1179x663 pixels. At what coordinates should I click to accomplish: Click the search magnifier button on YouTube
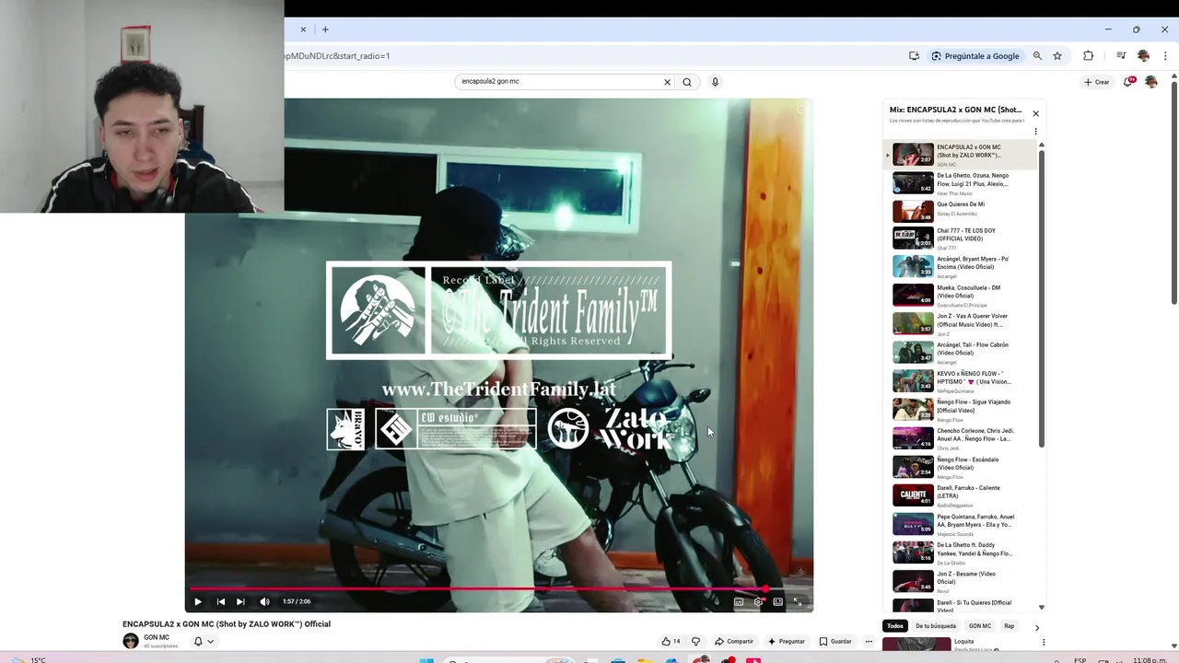tap(687, 82)
